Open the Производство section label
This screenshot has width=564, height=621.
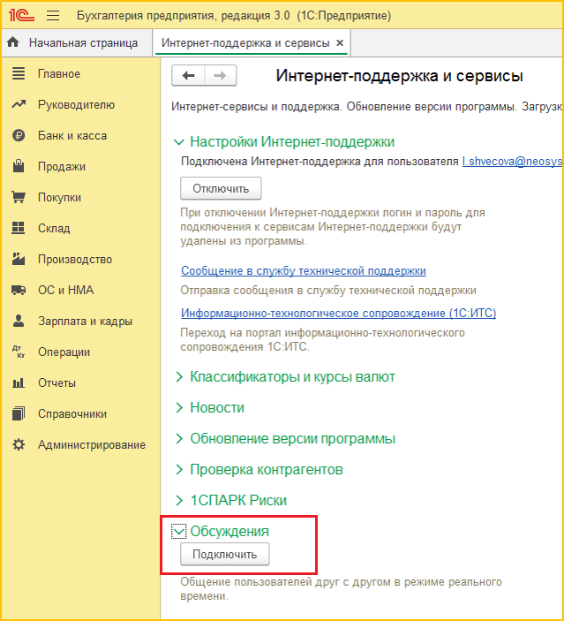[x=75, y=260]
